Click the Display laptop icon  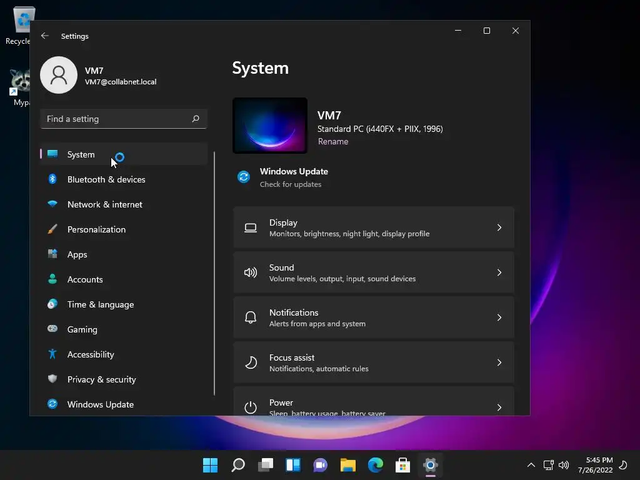coord(251,227)
